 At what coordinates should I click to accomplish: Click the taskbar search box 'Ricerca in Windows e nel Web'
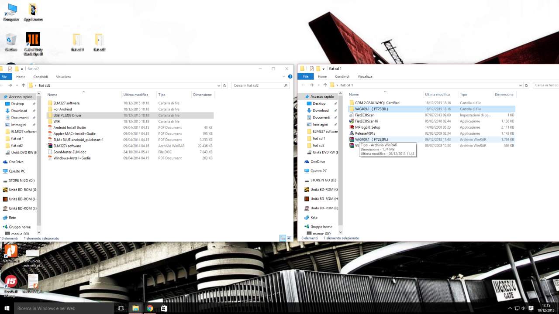click(65, 308)
